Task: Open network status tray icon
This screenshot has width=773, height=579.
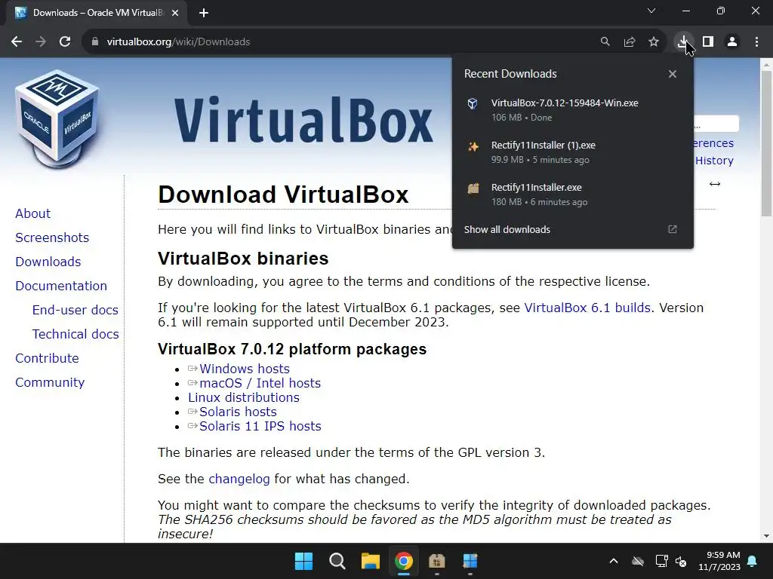Action: [661, 561]
